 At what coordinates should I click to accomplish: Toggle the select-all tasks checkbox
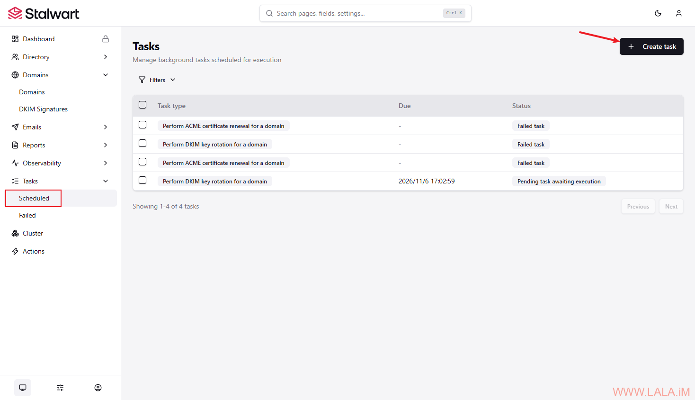click(143, 105)
